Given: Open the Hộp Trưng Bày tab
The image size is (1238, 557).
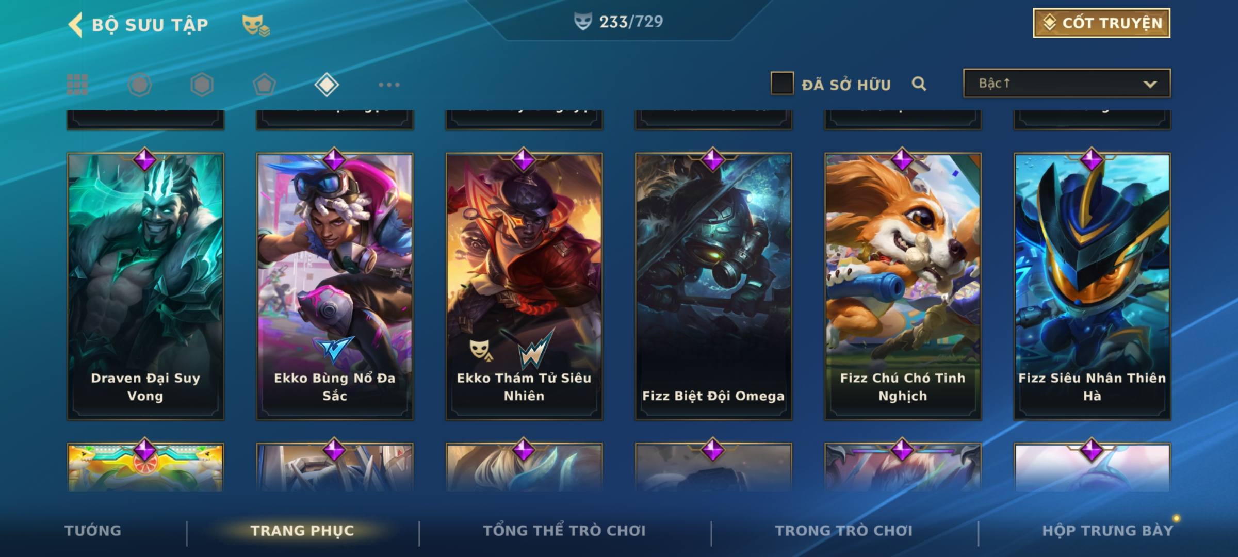Looking at the screenshot, I should point(1107,531).
